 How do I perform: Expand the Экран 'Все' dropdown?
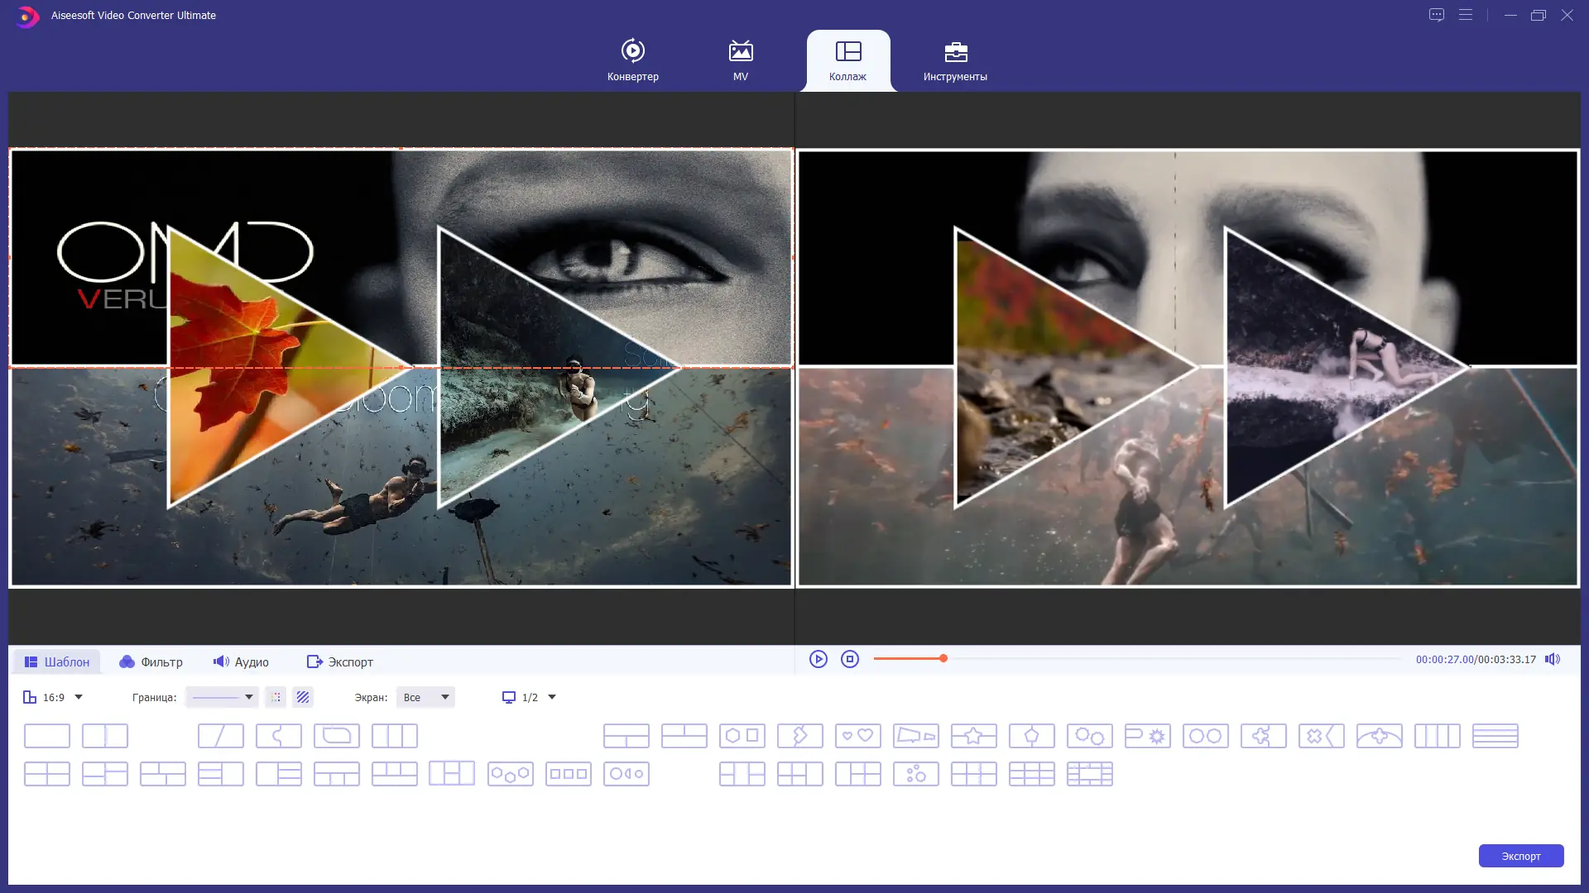(x=425, y=697)
